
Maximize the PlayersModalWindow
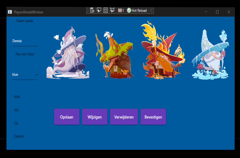coord(217,12)
